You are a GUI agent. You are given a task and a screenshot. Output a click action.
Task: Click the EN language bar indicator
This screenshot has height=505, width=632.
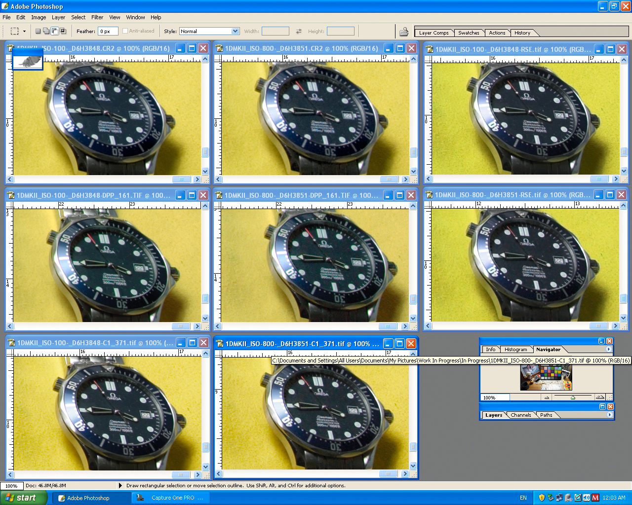pos(523,498)
